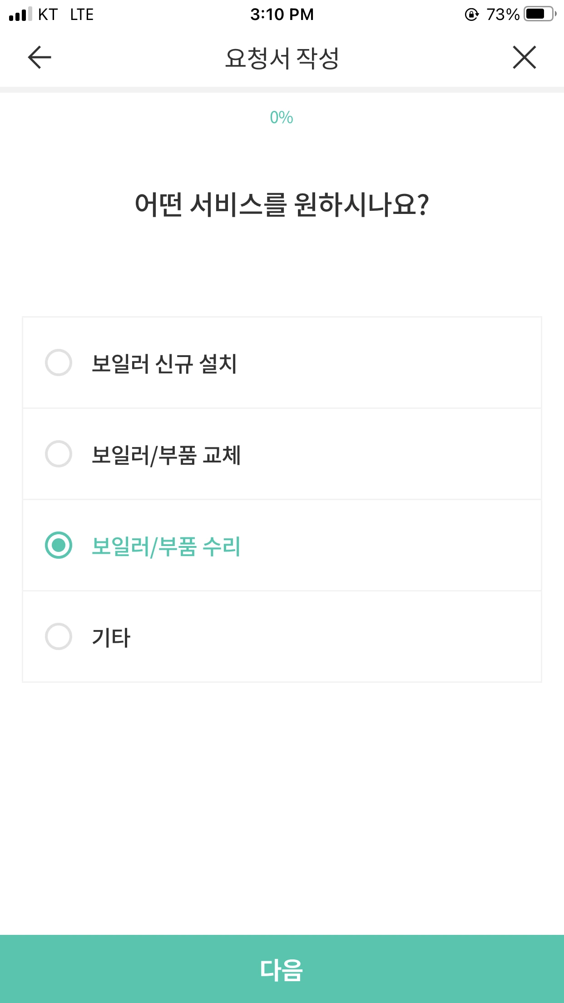Screen dimensions: 564x1003
Task: Tap the LTE network indicator
Action: (x=82, y=15)
